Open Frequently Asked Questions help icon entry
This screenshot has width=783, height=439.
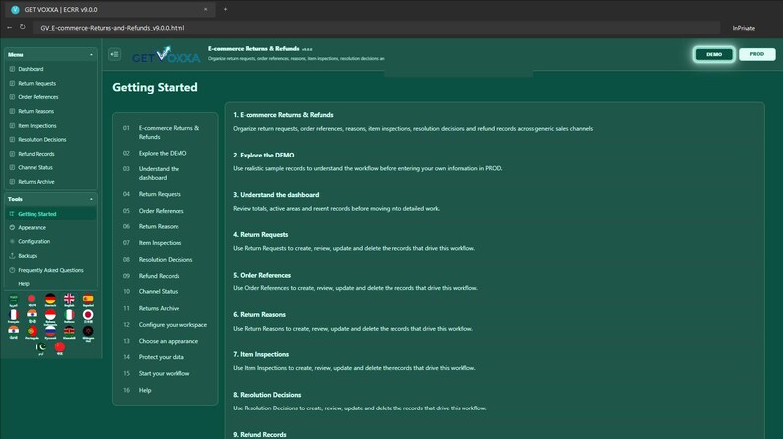50,270
